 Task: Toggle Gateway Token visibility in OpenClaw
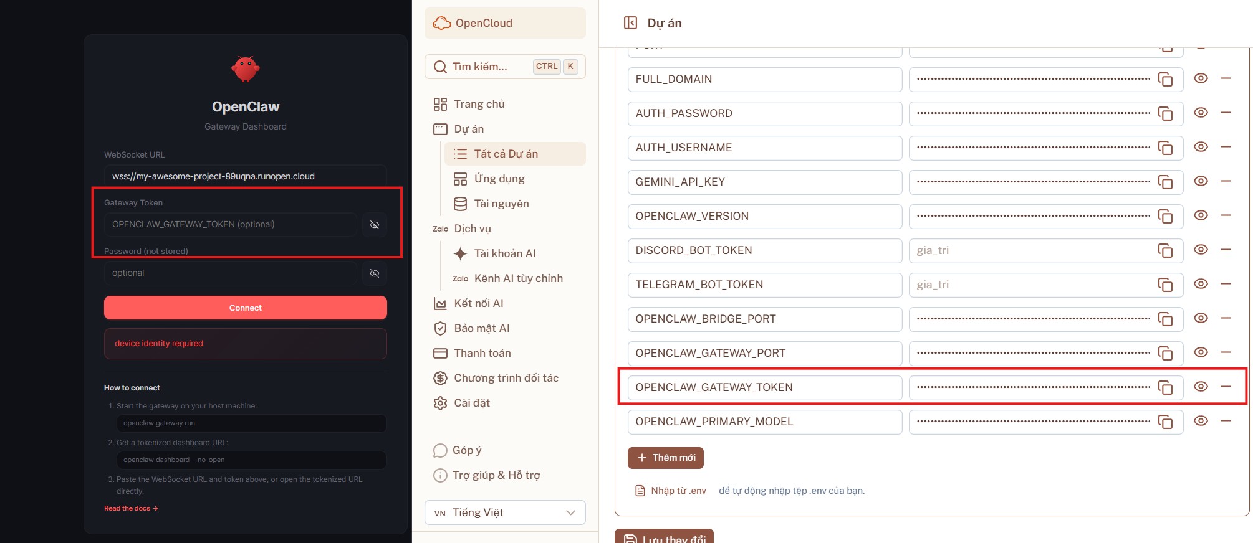[375, 225]
